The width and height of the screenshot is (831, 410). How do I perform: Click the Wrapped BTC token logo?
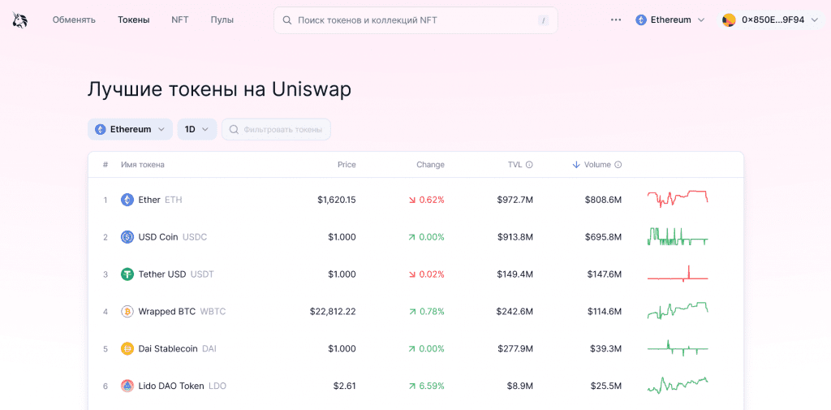(127, 311)
